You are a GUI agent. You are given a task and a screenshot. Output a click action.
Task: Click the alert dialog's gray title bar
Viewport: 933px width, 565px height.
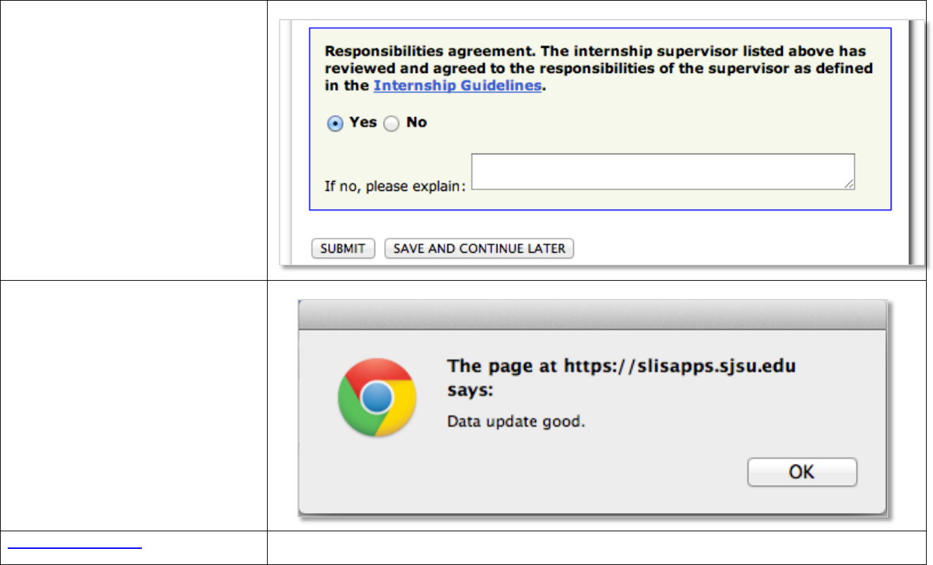[594, 314]
